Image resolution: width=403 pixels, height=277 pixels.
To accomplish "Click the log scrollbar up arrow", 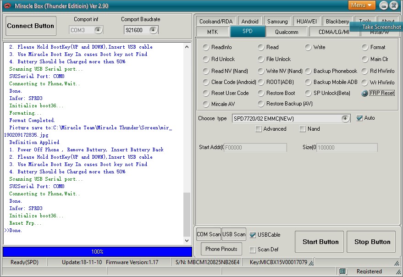I will click(x=187, y=47).
